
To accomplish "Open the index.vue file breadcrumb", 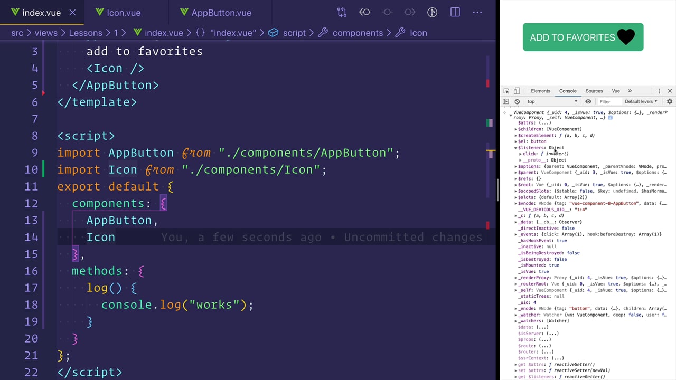I will click(158, 33).
